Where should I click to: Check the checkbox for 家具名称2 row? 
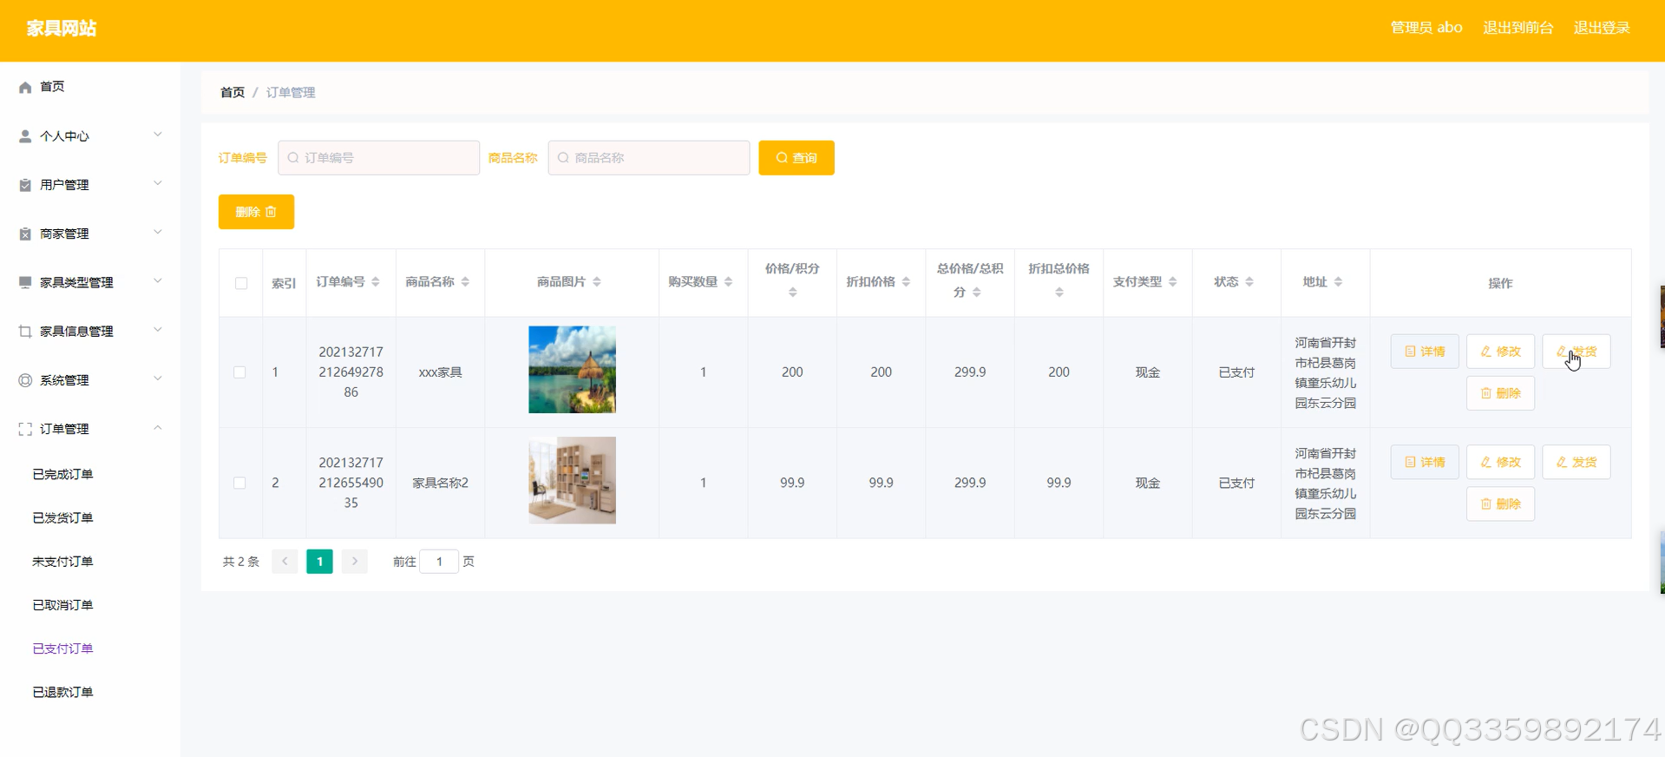point(239,483)
